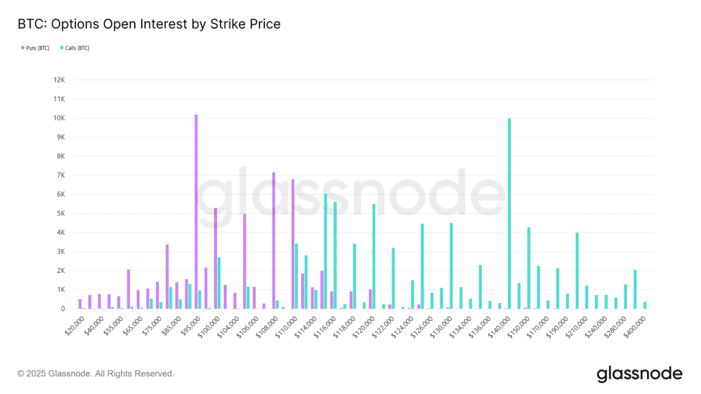Select the tallest teal Calls bar
This screenshot has height=394, width=701.
(509, 213)
